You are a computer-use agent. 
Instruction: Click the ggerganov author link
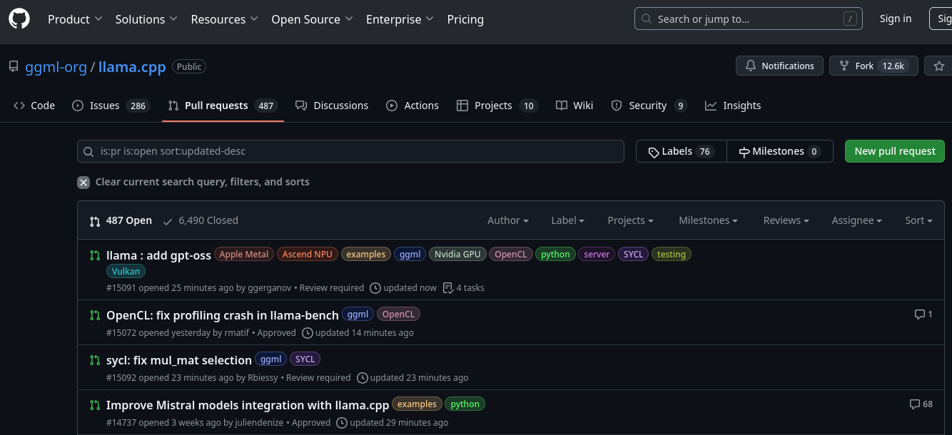click(270, 288)
